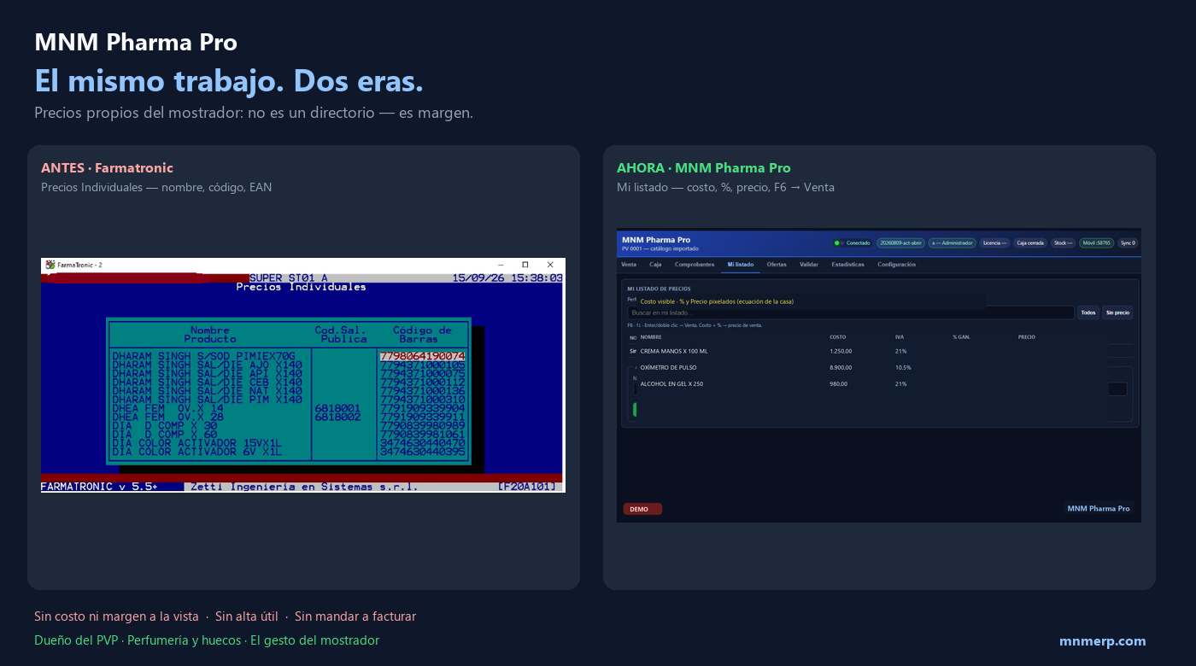Click the cost value 8.900,00
The height and width of the screenshot is (666, 1196).
841,367
